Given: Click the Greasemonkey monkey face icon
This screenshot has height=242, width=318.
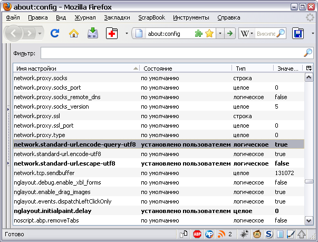Looking at the screenshot, I should tap(257, 234).
